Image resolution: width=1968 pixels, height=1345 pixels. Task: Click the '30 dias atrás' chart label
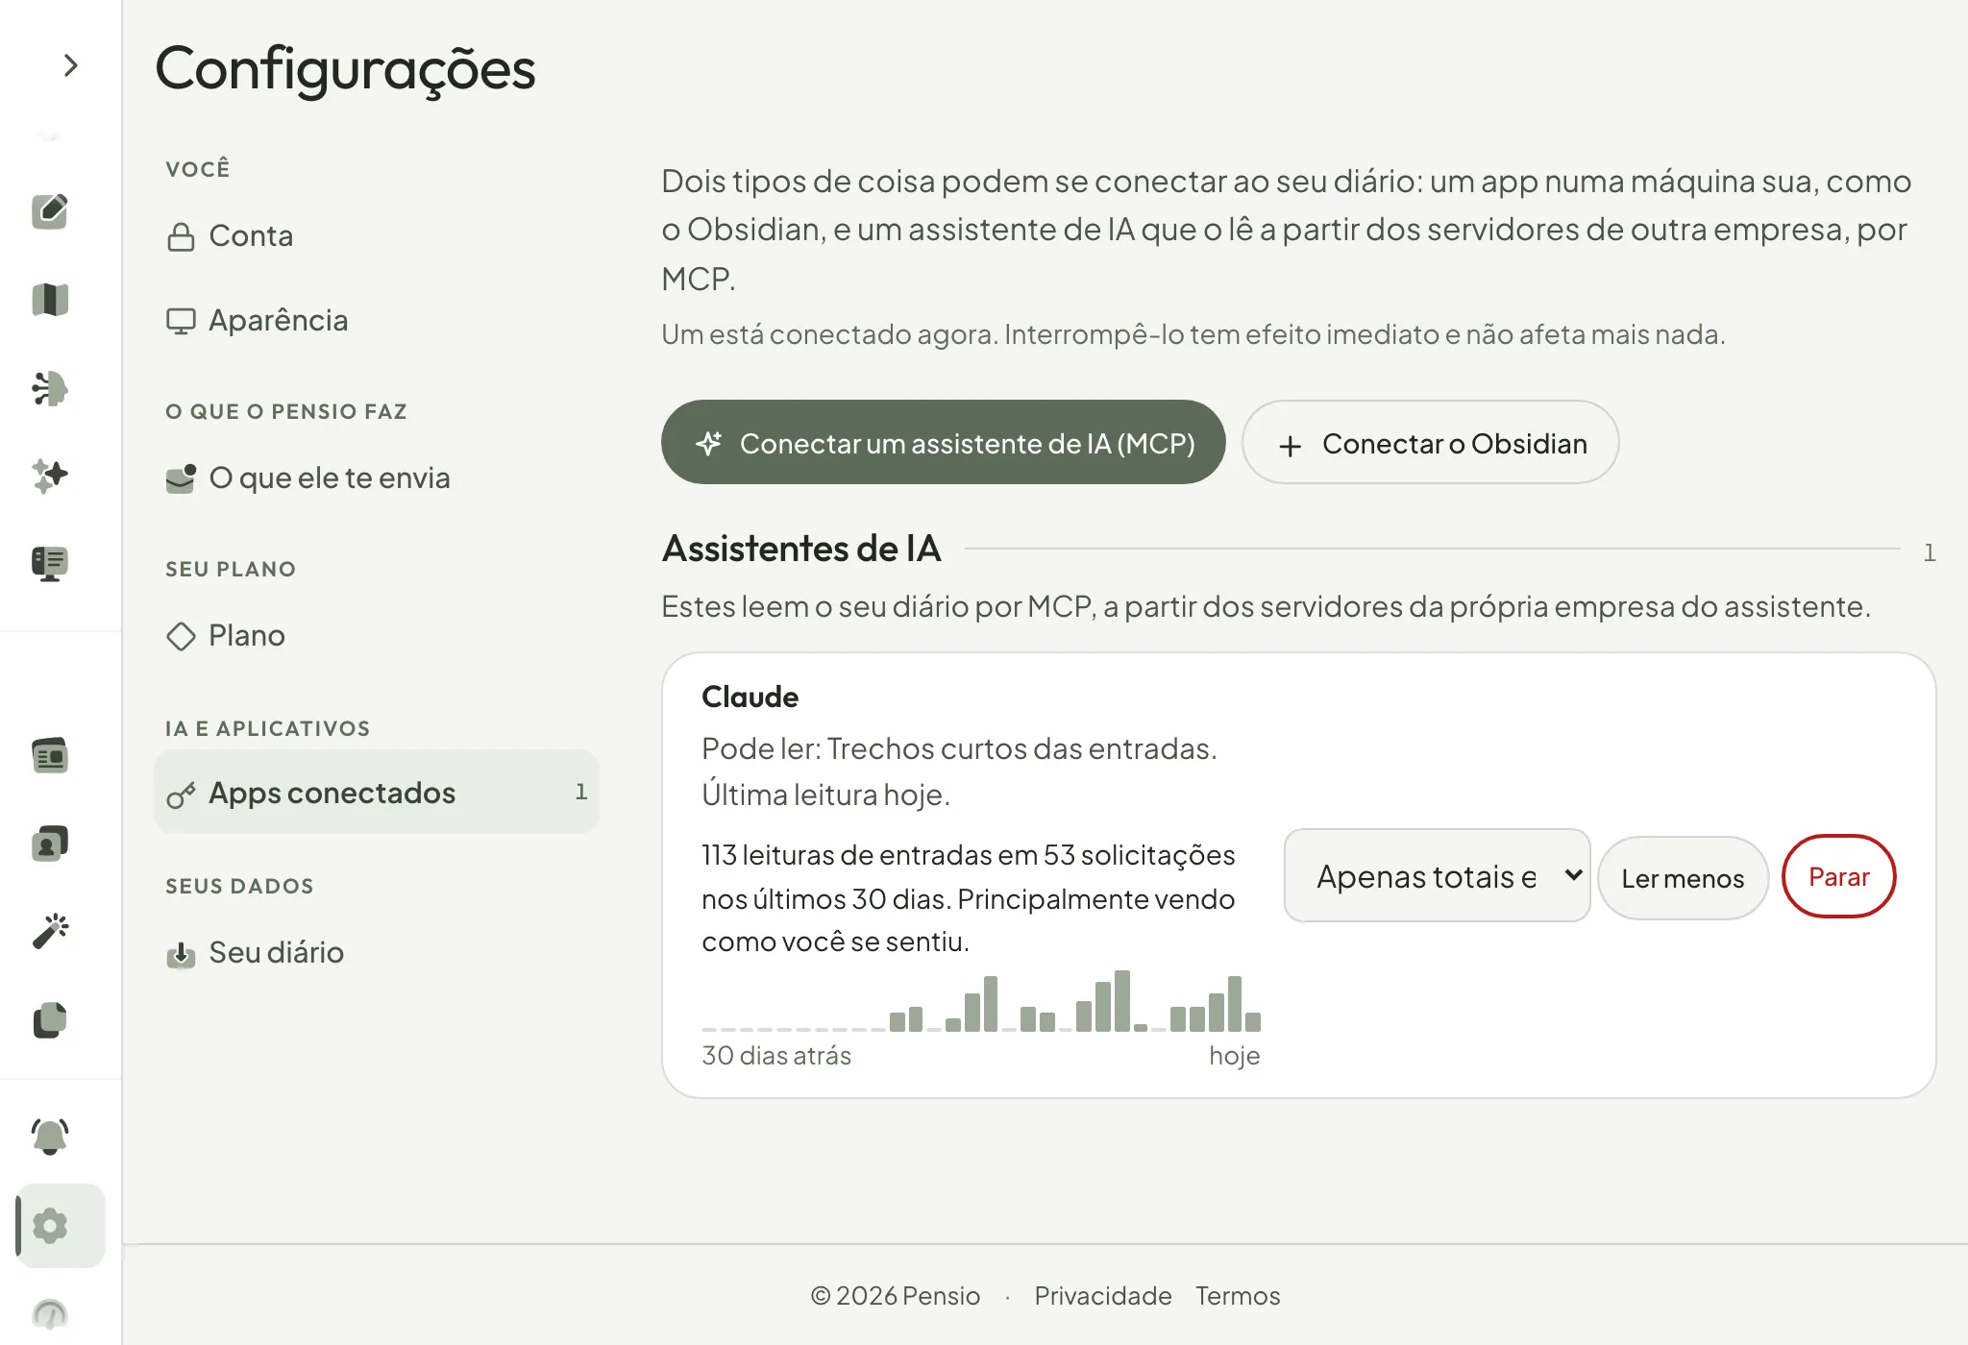(776, 1056)
